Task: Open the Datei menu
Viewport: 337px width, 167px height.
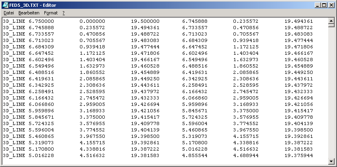Action: click(9, 13)
